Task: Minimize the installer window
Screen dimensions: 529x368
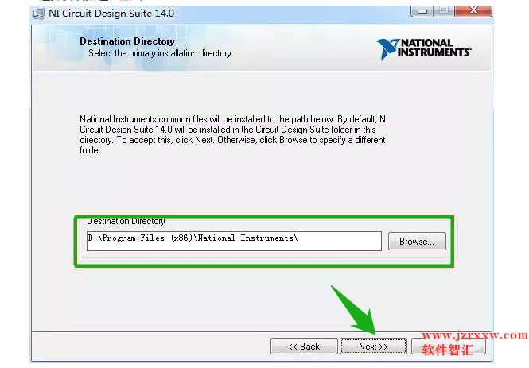Action: pyautogui.click(x=422, y=11)
